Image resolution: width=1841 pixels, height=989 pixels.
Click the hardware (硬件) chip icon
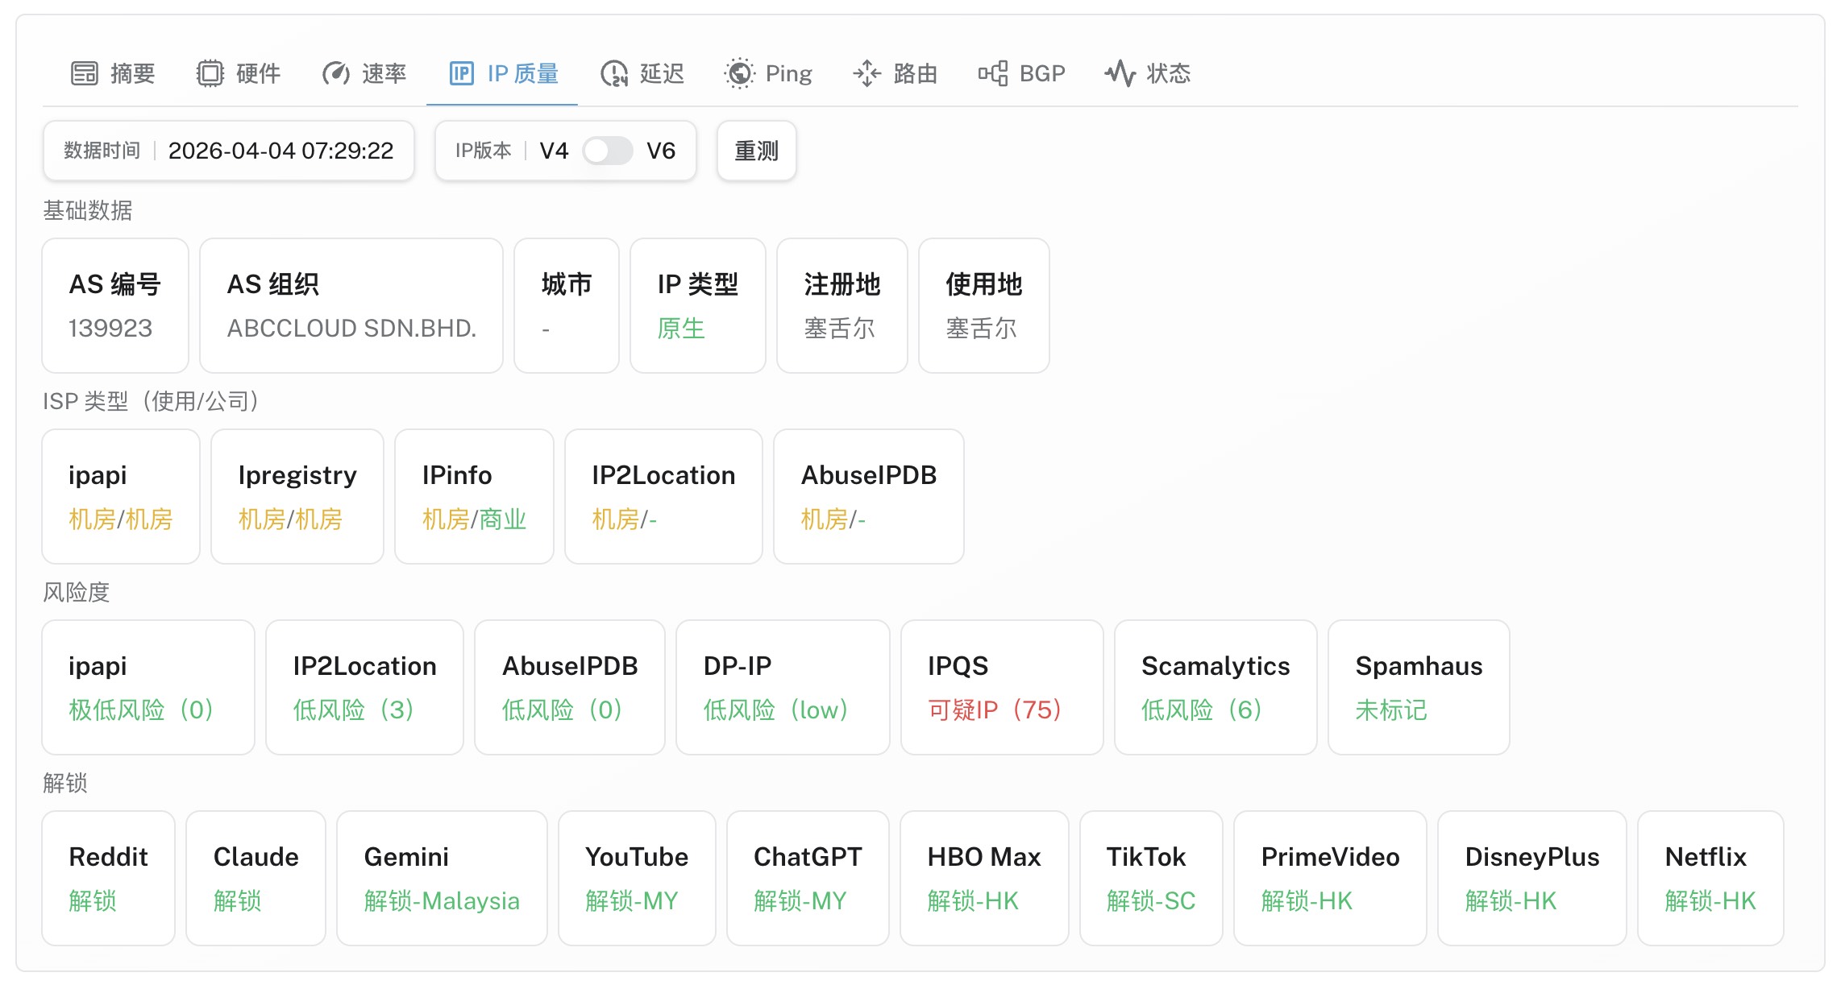tap(210, 73)
